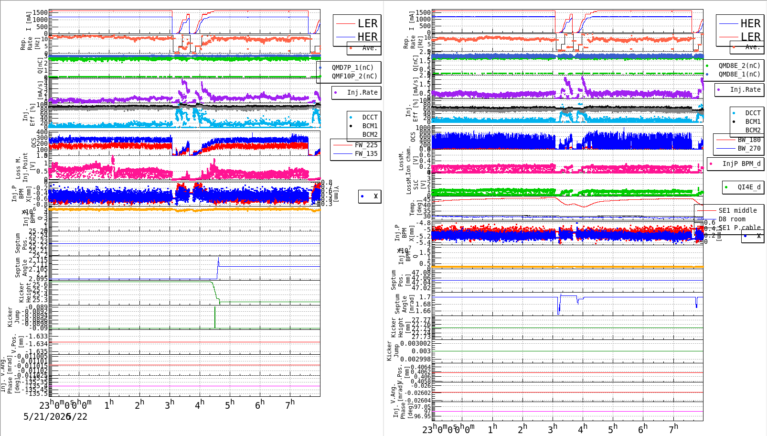Click the QI4E_d legend entry
Viewport: 767px width, 436px height.
(x=749, y=187)
